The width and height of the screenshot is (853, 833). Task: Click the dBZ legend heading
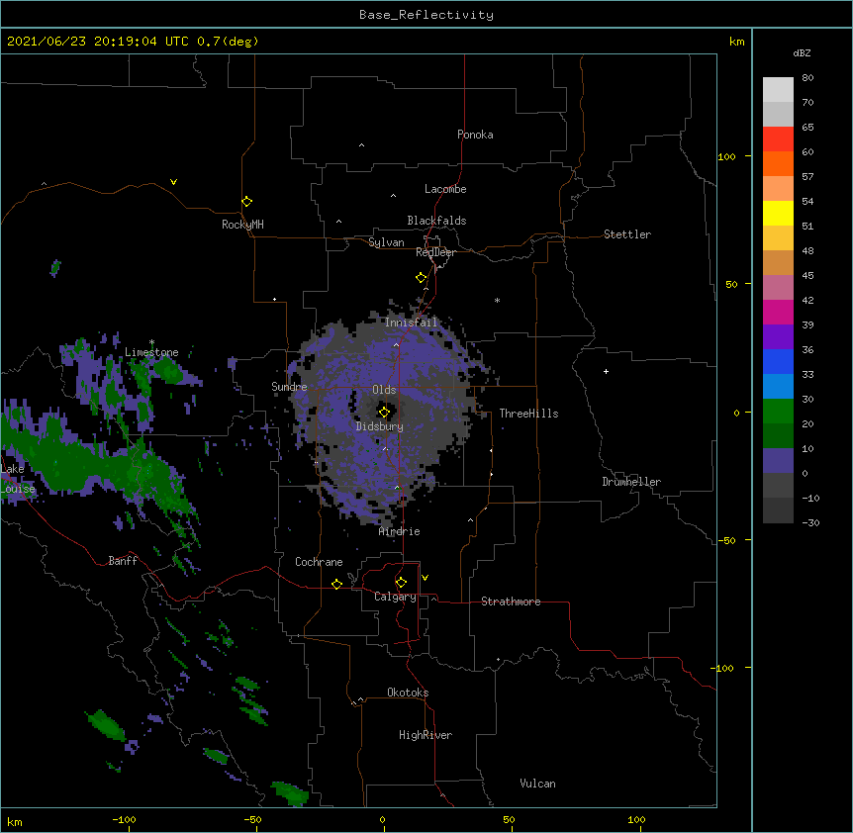click(x=802, y=52)
